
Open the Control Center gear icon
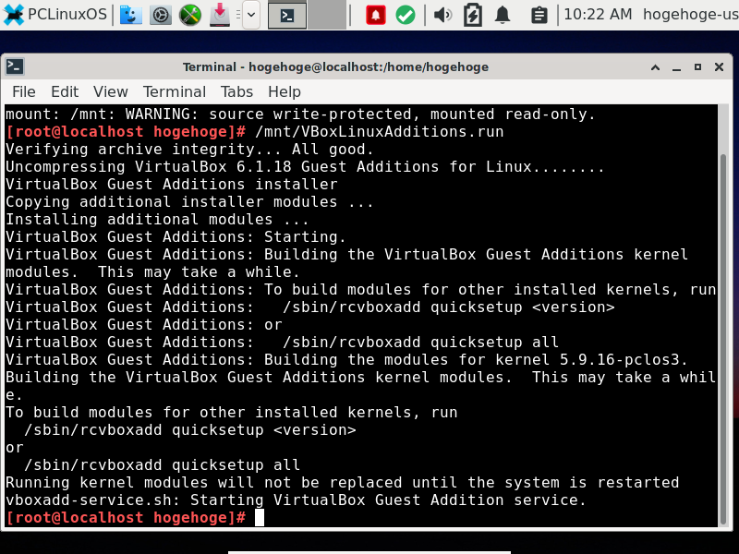tap(160, 15)
